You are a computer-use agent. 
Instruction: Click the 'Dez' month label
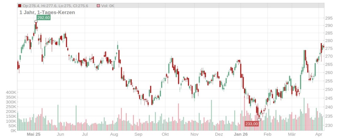click(219, 134)
